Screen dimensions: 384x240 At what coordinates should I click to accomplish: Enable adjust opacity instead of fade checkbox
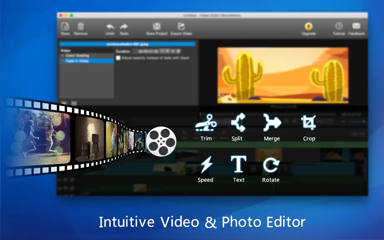(x=118, y=58)
